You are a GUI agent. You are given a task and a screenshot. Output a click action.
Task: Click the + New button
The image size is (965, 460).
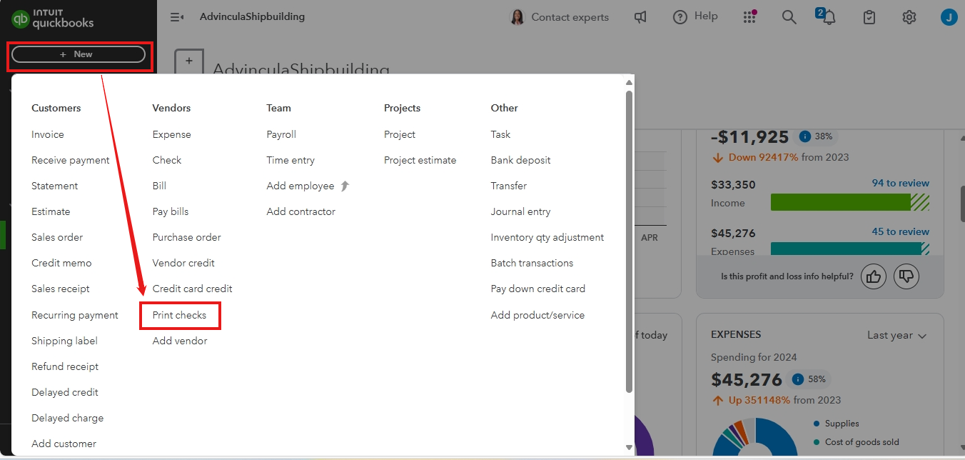(x=79, y=54)
